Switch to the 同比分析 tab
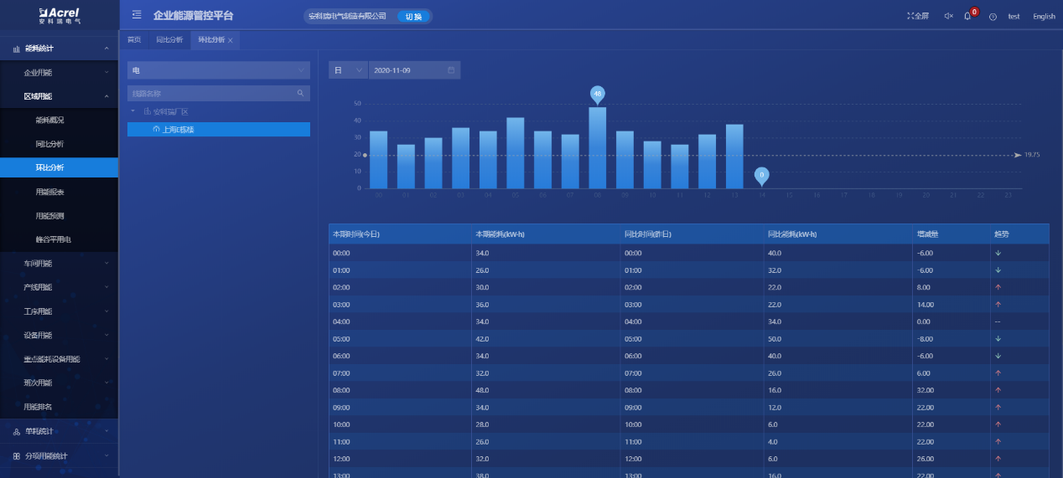 tap(169, 40)
